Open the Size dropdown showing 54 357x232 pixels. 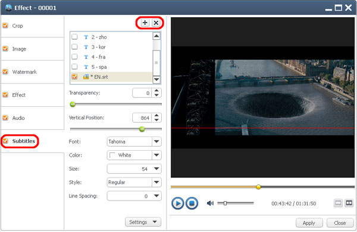click(x=134, y=169)
